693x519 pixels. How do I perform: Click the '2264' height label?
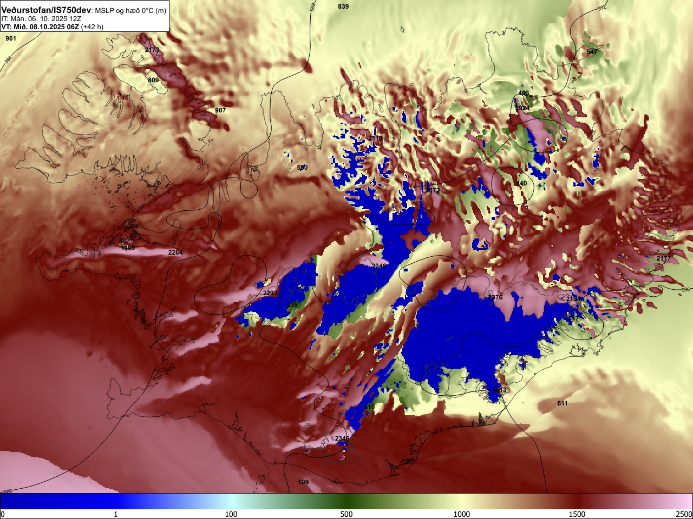point(175,252)
